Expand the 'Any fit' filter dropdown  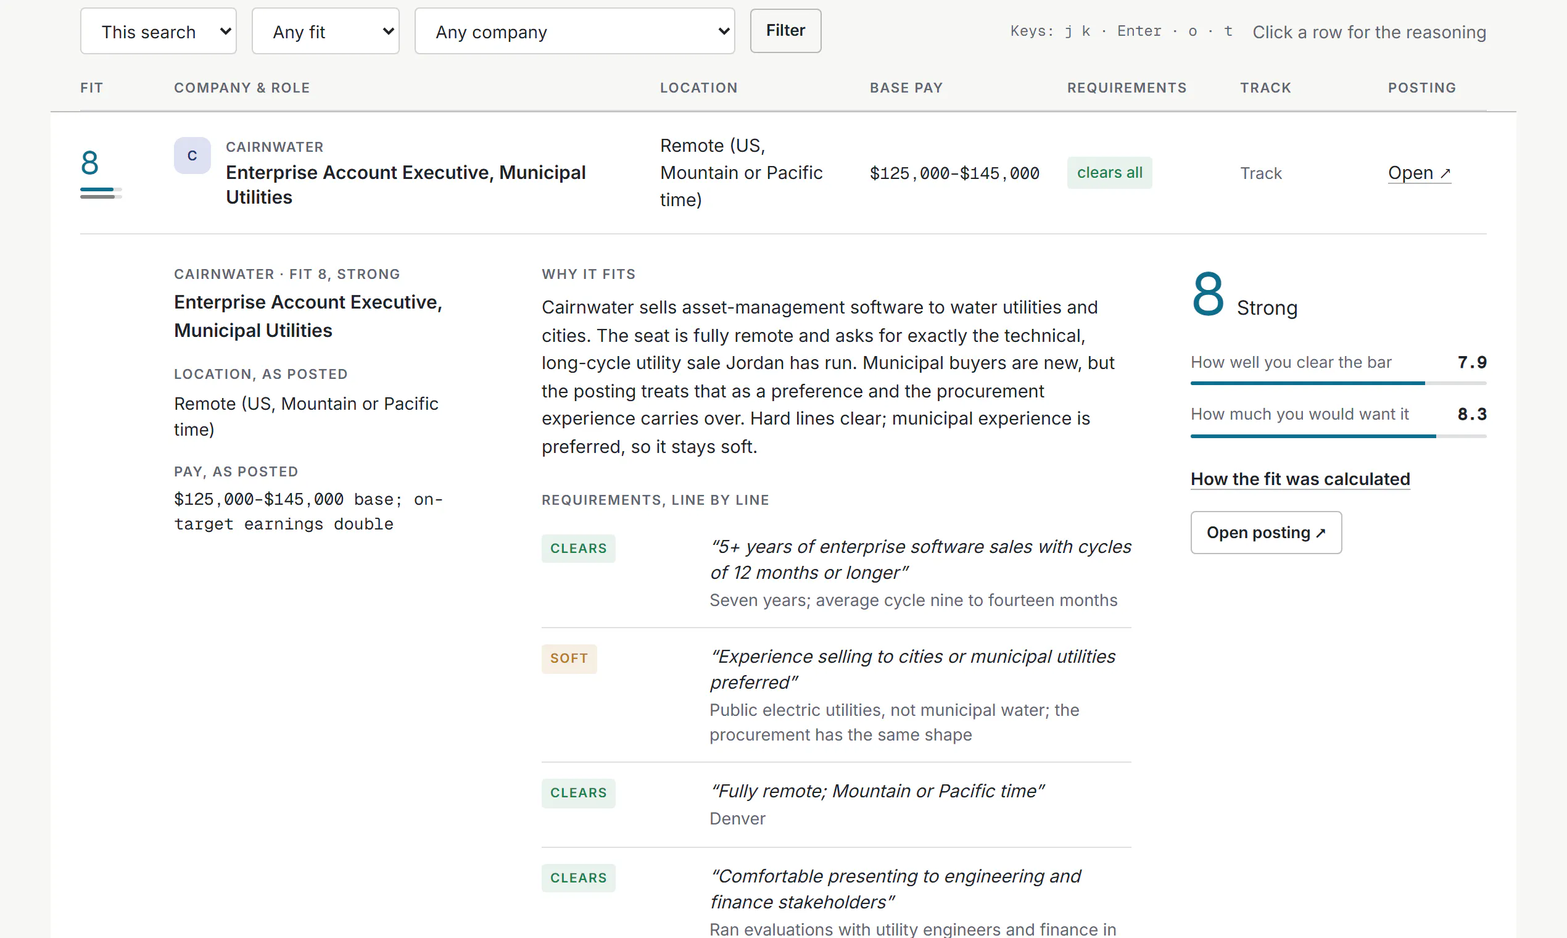click(325, 31)
